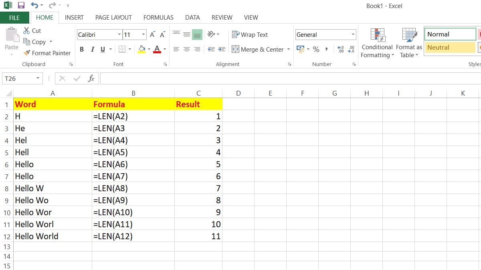
Task: Expand the Font Color dropdown arrow
Action: tap(165, 49)
